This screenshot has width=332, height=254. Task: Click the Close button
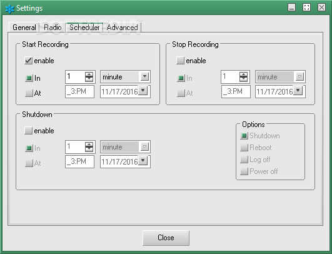tap(166, 238)
